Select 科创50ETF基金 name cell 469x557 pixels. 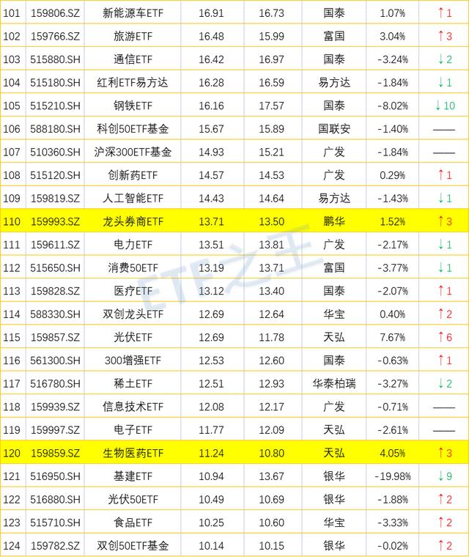click(133, 128)
